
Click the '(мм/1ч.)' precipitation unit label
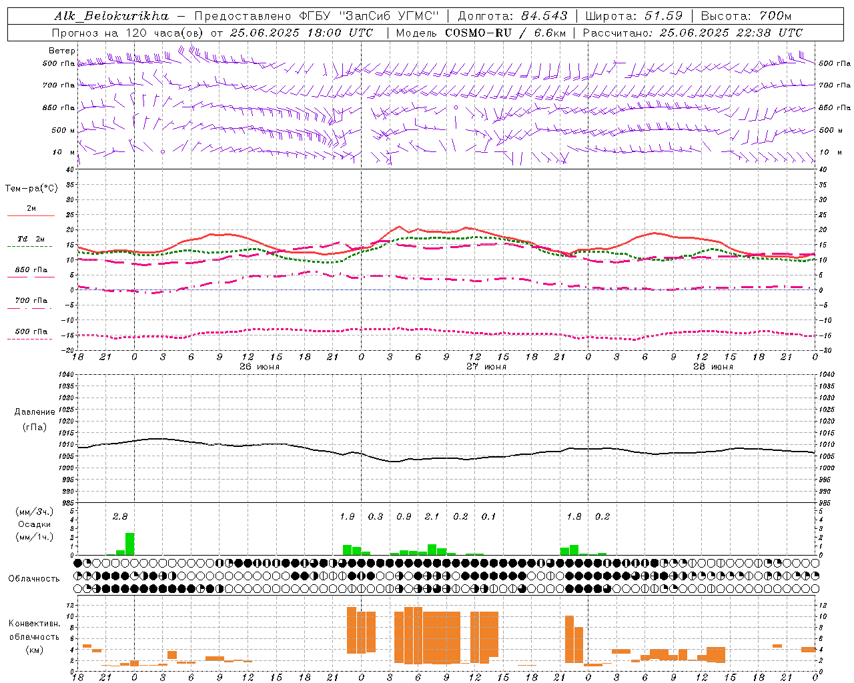coord(35,537)
